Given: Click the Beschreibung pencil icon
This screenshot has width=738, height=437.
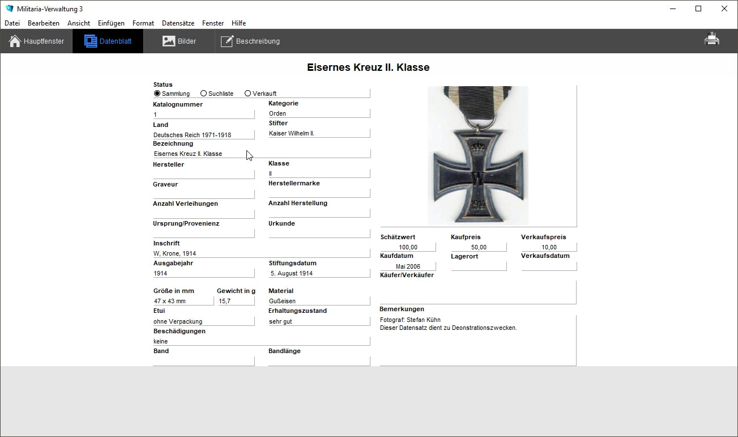Looking at the screenshot, I should tap(227, 41).
